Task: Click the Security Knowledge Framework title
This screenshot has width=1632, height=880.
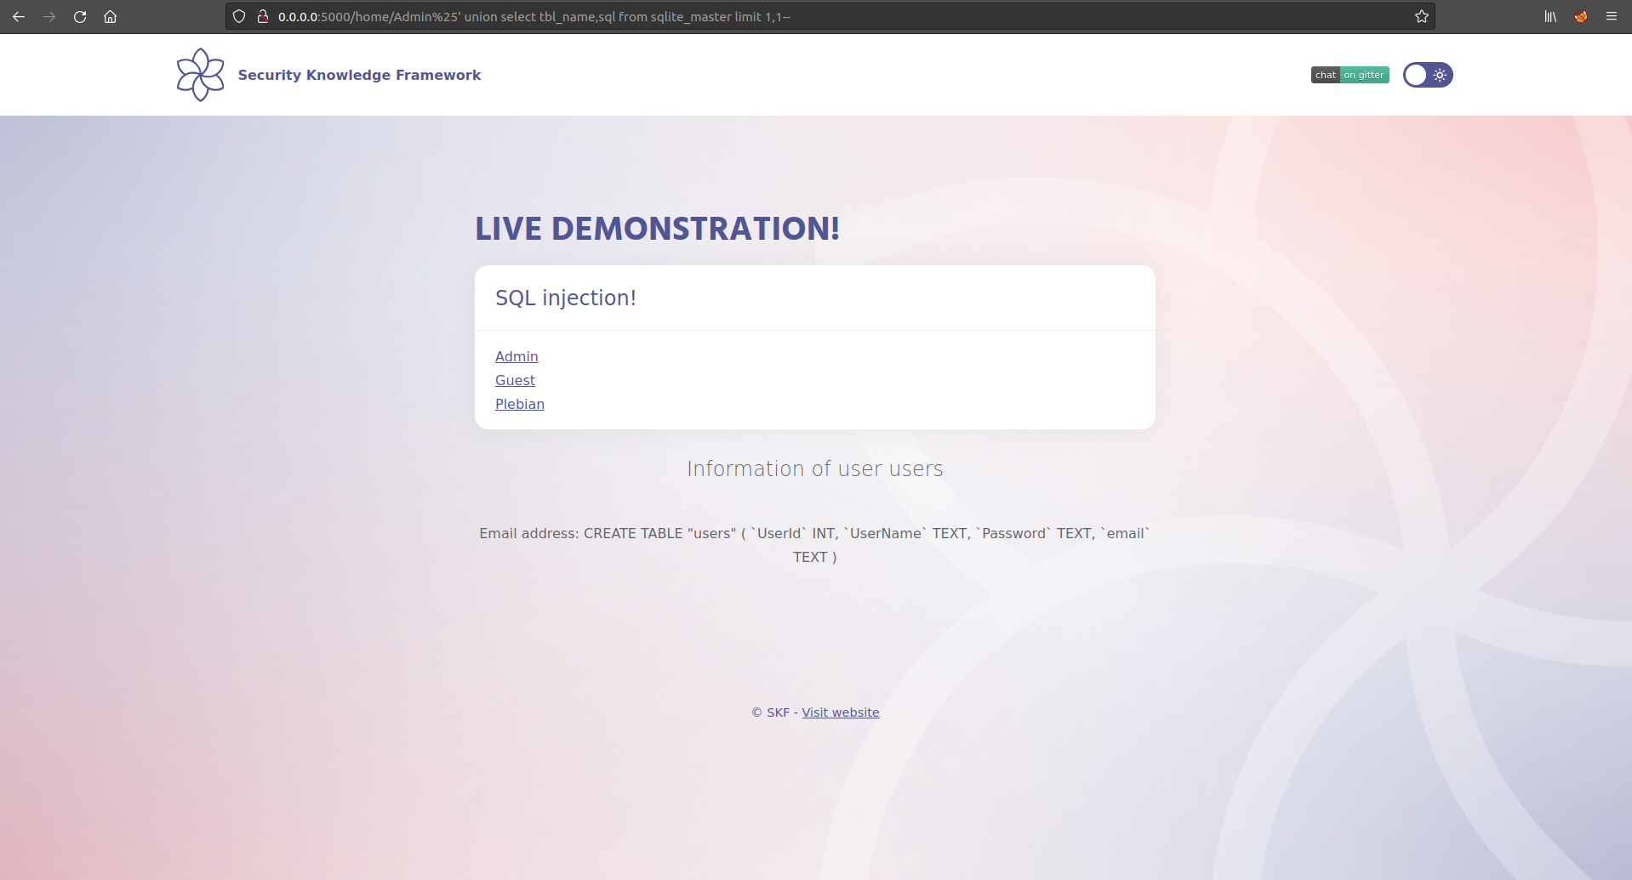Action: tap(359, 75)
